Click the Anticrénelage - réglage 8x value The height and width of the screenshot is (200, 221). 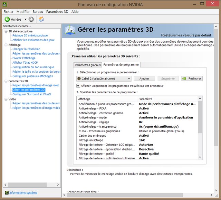click(141, 122)
